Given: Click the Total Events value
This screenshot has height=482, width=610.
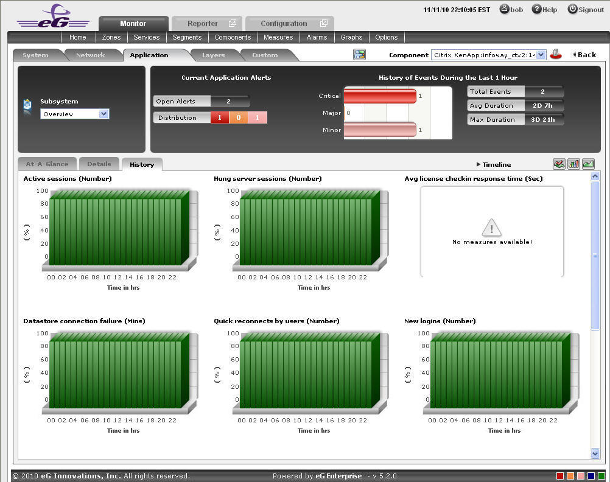Looking at the screenshot, I should 542,91.
